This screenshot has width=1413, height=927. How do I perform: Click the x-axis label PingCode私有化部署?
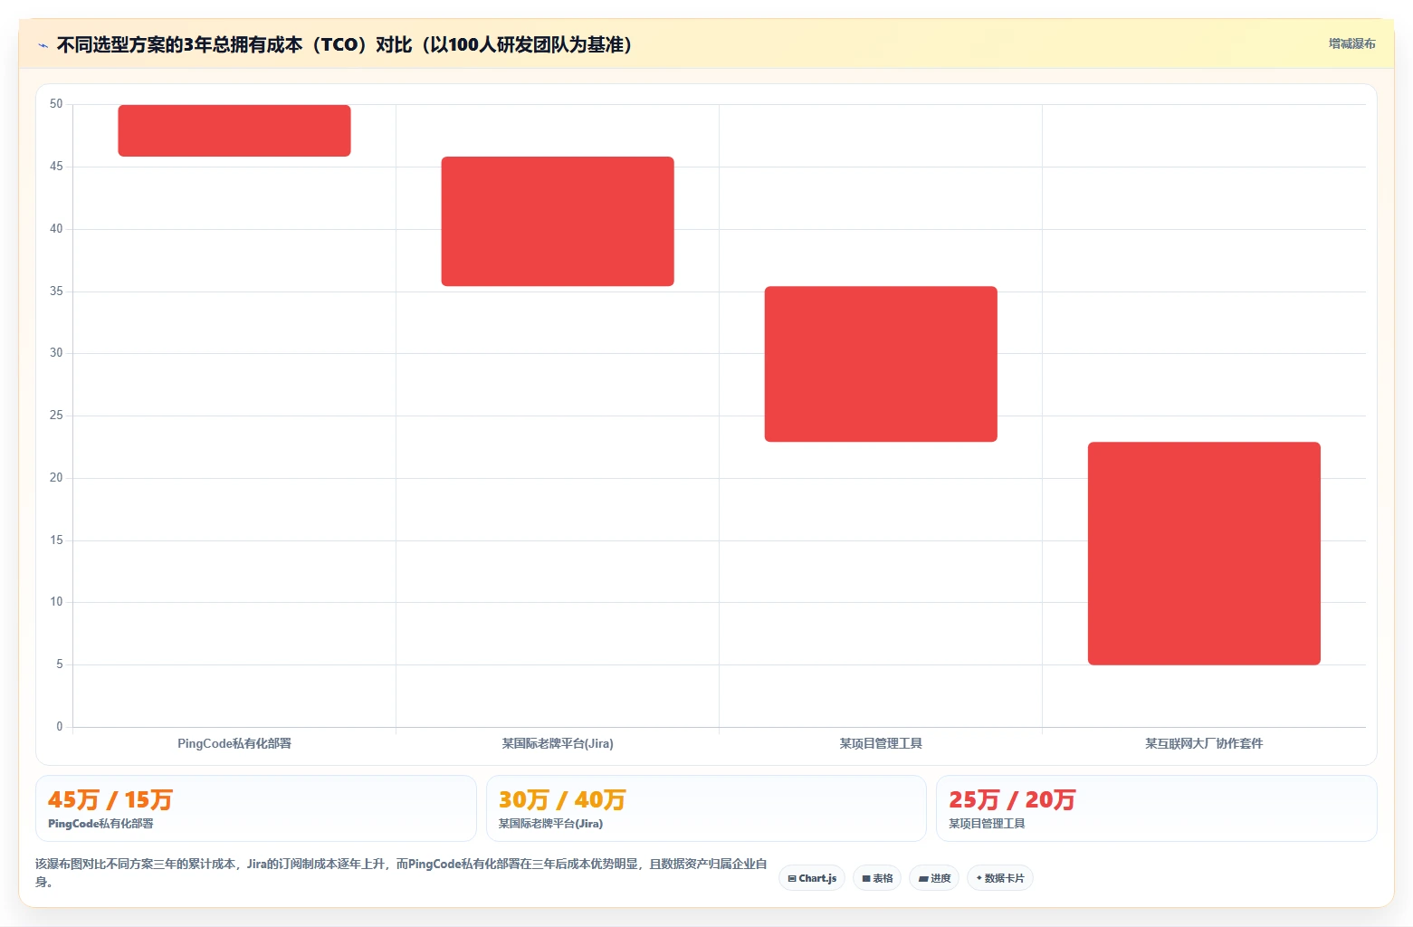pos(234,743)
